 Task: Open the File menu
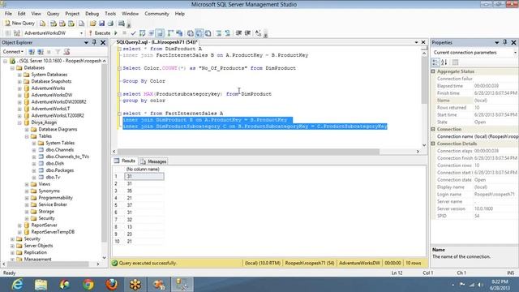[x=8, y=14]
